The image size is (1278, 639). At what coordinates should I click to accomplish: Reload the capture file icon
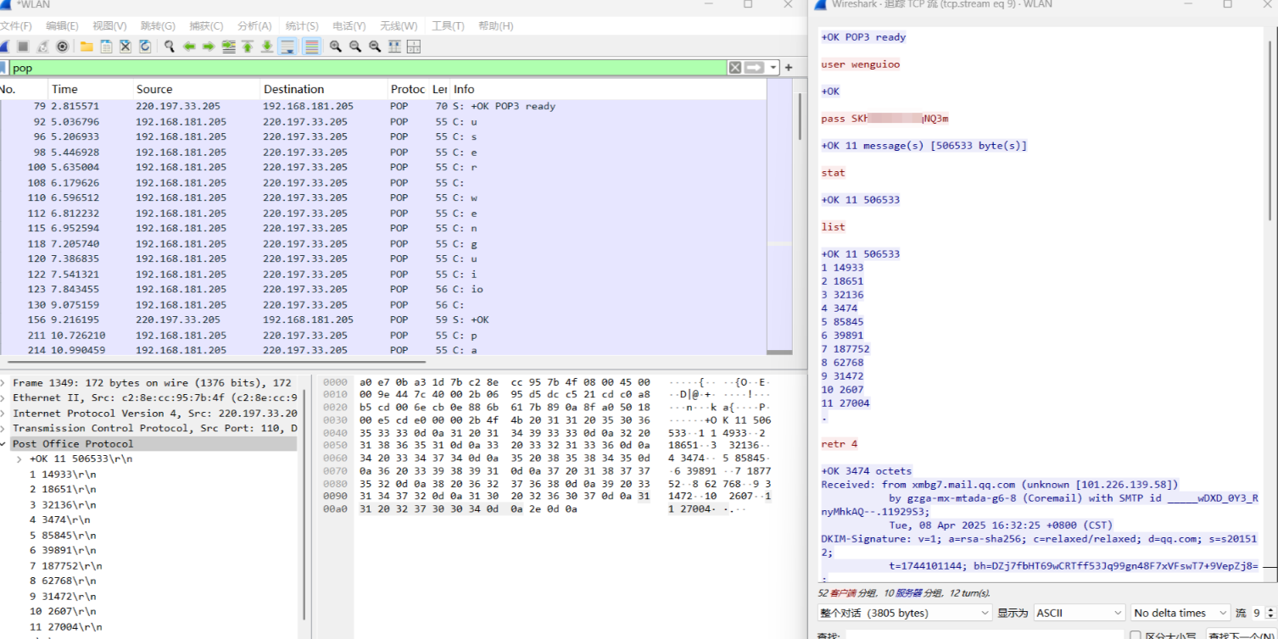click(x=145, y=47)
